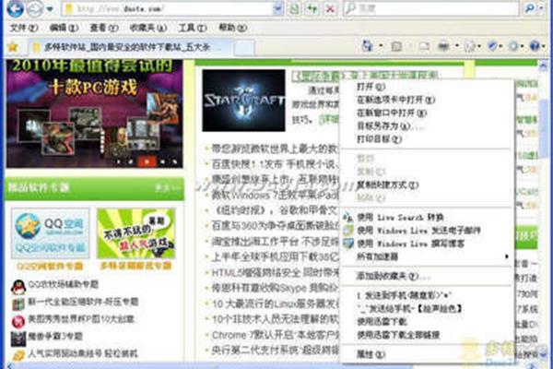
Task: Open the 新一代全能压缩软件-好压专题 link
Action: coord(83,302)
